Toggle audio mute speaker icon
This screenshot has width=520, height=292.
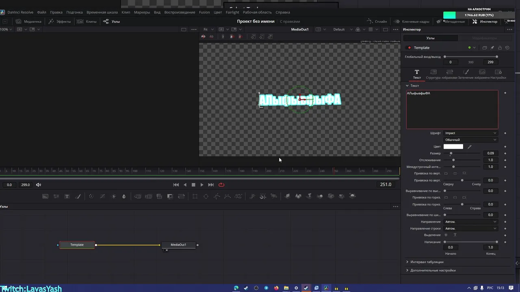(x=39, y=185)
